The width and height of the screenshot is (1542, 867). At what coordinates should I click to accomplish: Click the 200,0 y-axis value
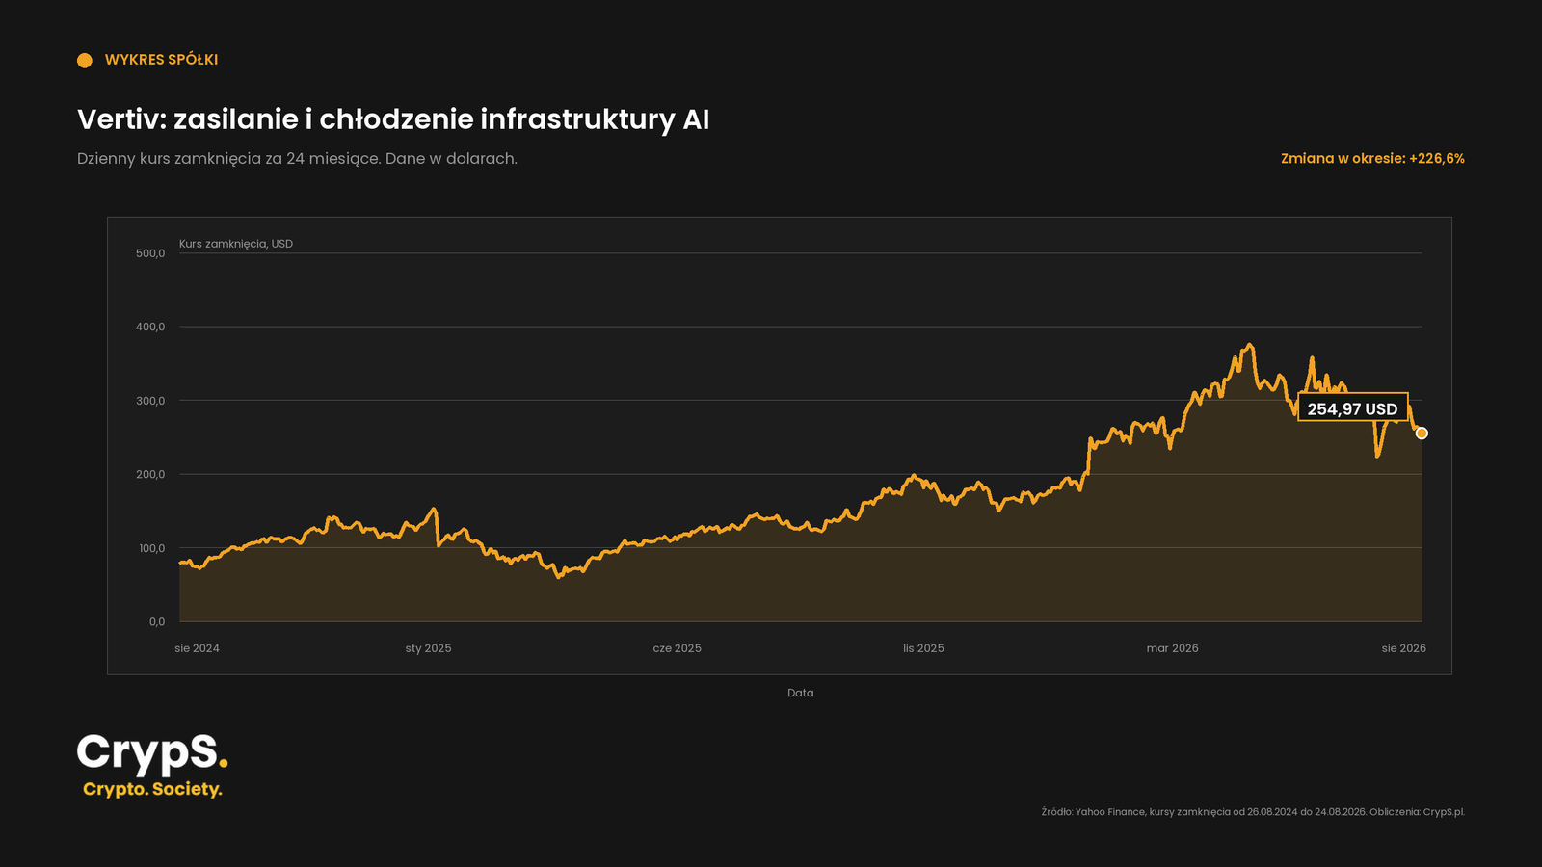[150, 474]
